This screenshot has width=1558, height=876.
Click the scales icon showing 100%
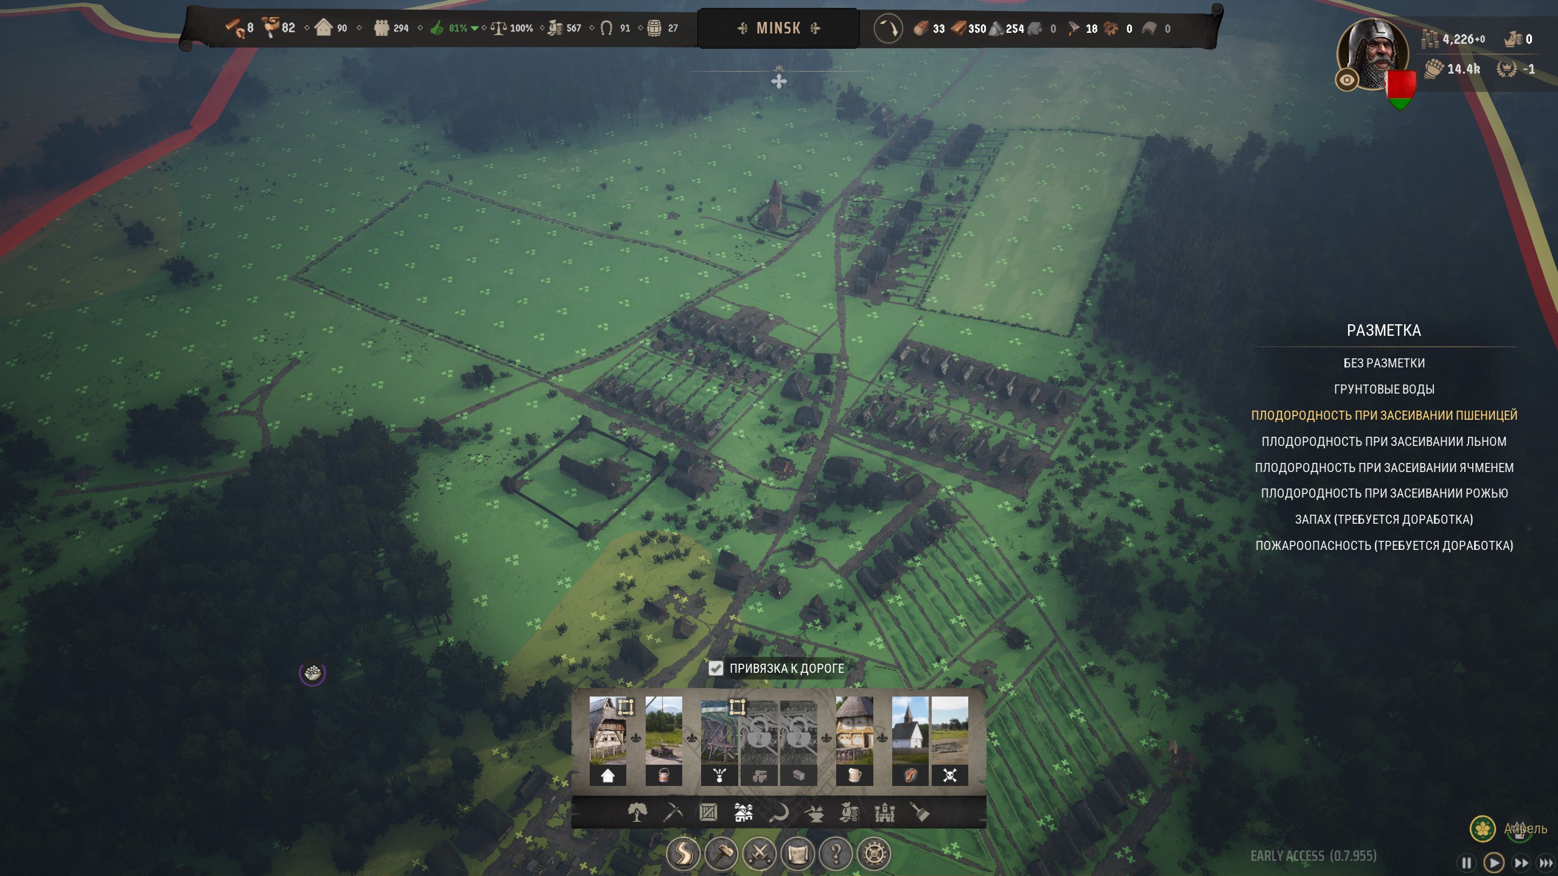click(498, 28)
